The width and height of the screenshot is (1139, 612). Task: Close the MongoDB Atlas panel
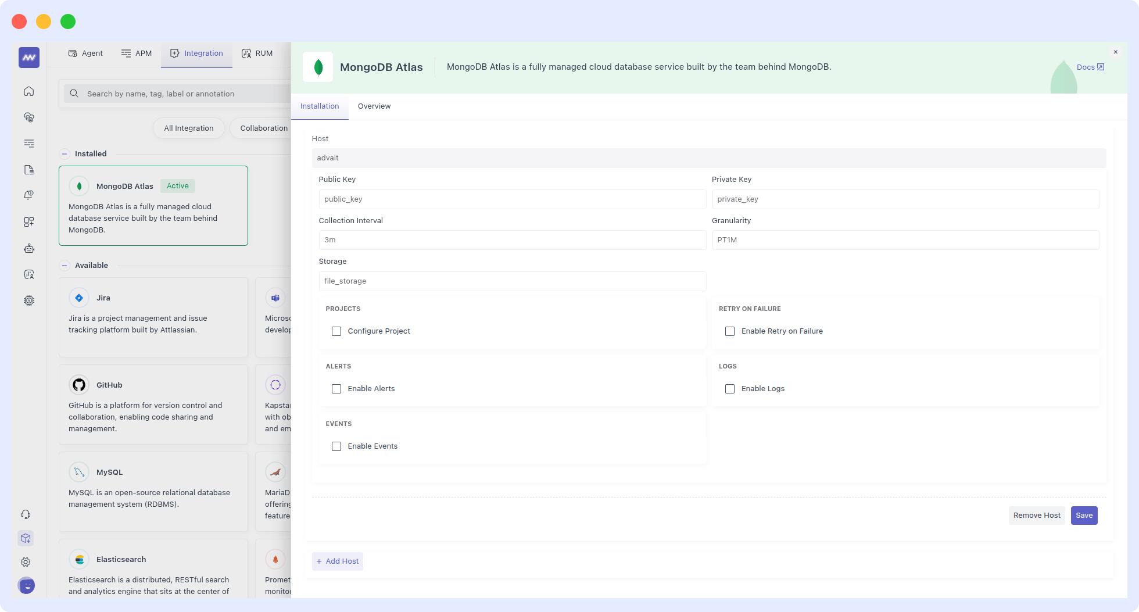1115,52
